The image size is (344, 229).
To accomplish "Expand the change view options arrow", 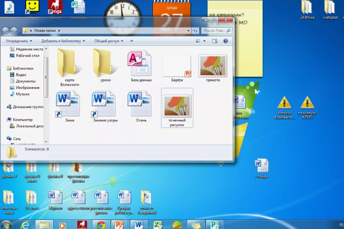I will pos(204,41).
